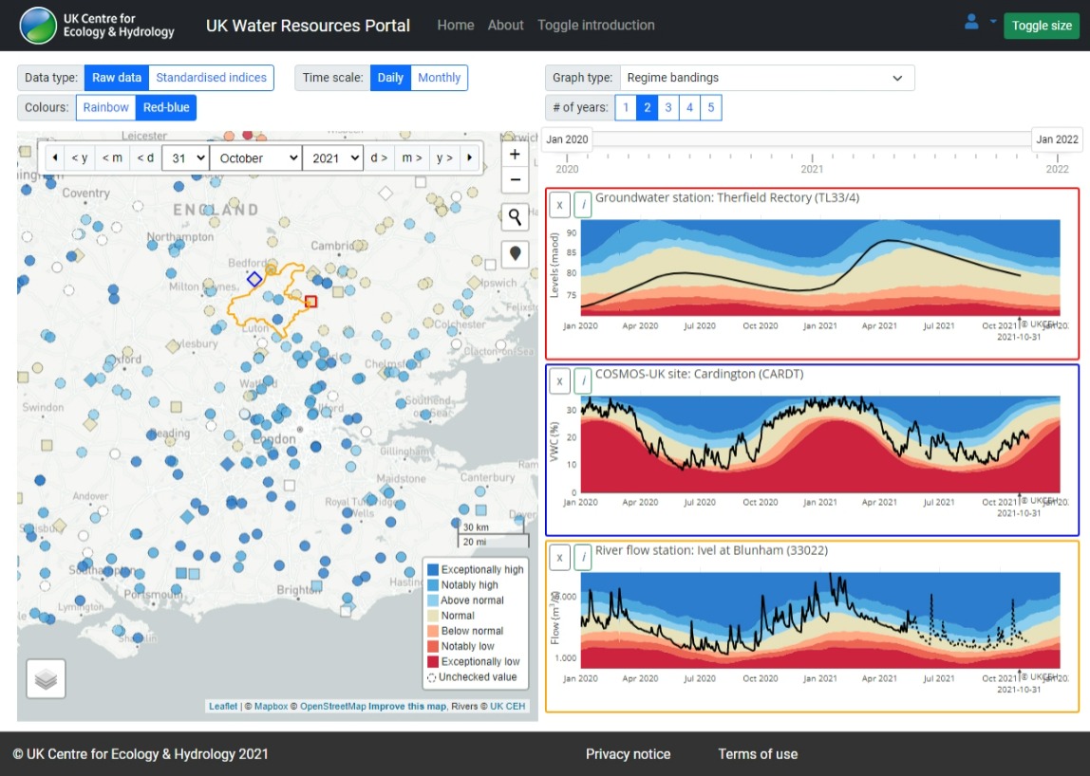The width and height of the screenshot is (1090, 776).
Task: Click the UK Centre for Ecology & Hydrology logo
Action: coord(97,25)
